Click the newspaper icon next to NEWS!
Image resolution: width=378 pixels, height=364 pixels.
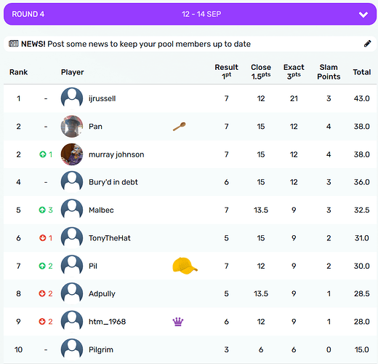coord(14,44)
